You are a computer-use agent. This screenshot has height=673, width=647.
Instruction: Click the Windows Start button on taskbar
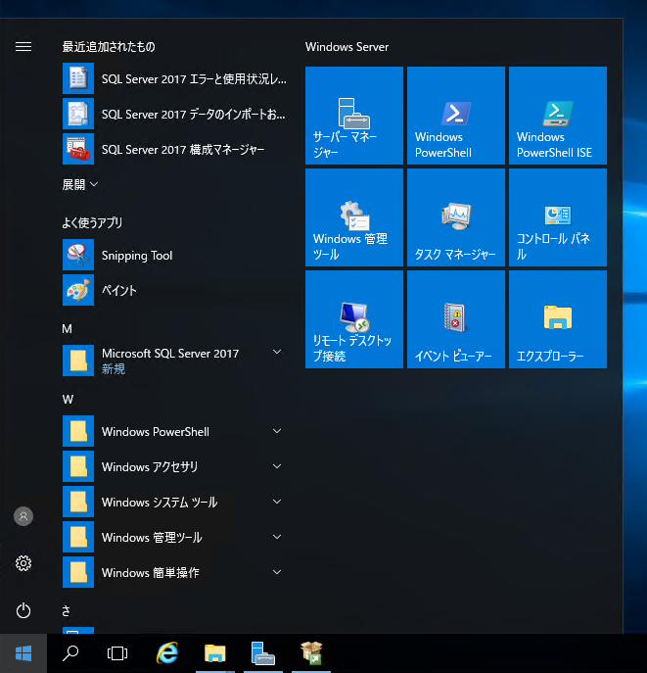click(x=23, y=653)
